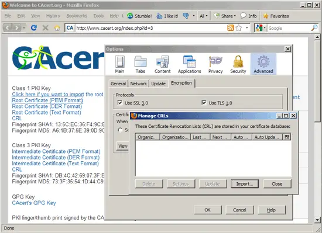Click the I like it! thumbs-up button

tap(167, 16)
